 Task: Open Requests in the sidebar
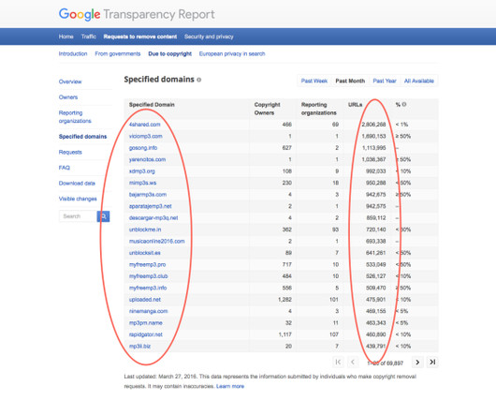tap(70, 153)
